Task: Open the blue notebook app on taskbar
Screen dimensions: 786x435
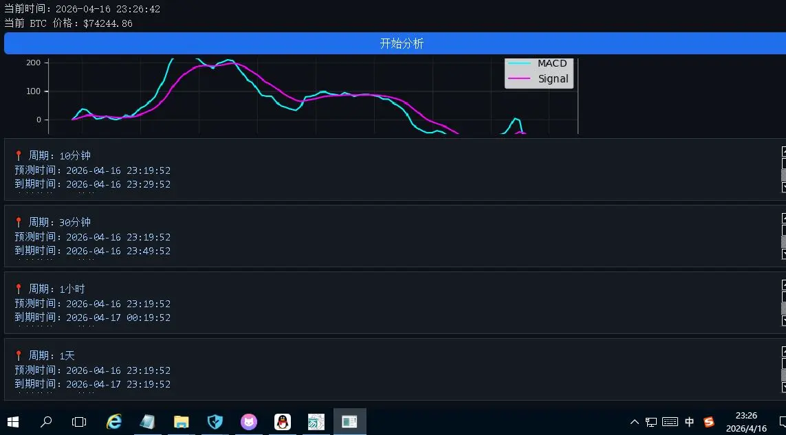Action: tap(147, 422)
